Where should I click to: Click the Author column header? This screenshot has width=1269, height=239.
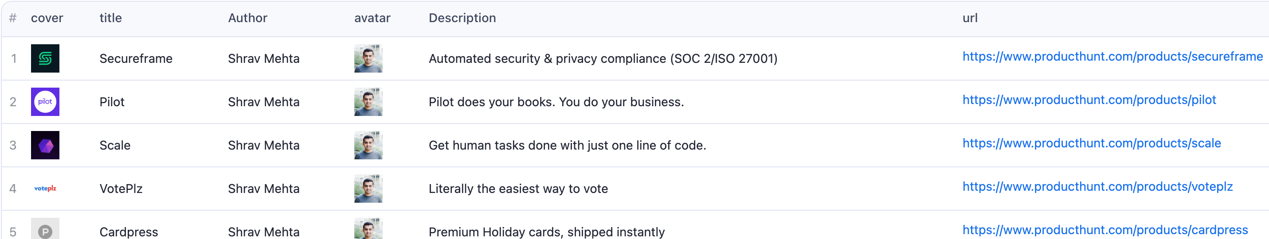click(247, 18)
